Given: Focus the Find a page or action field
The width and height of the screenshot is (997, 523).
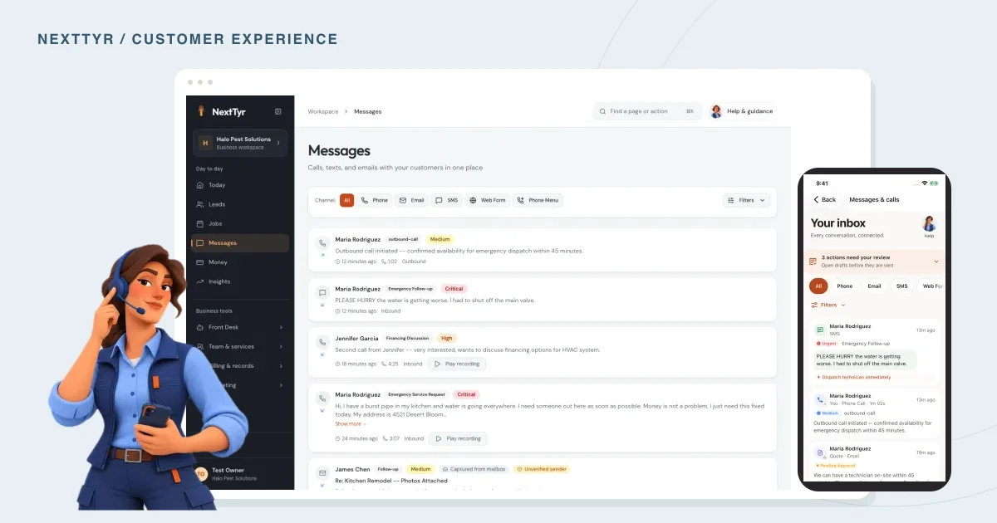Looking at the screenshot, I should (x=647, y=111).
